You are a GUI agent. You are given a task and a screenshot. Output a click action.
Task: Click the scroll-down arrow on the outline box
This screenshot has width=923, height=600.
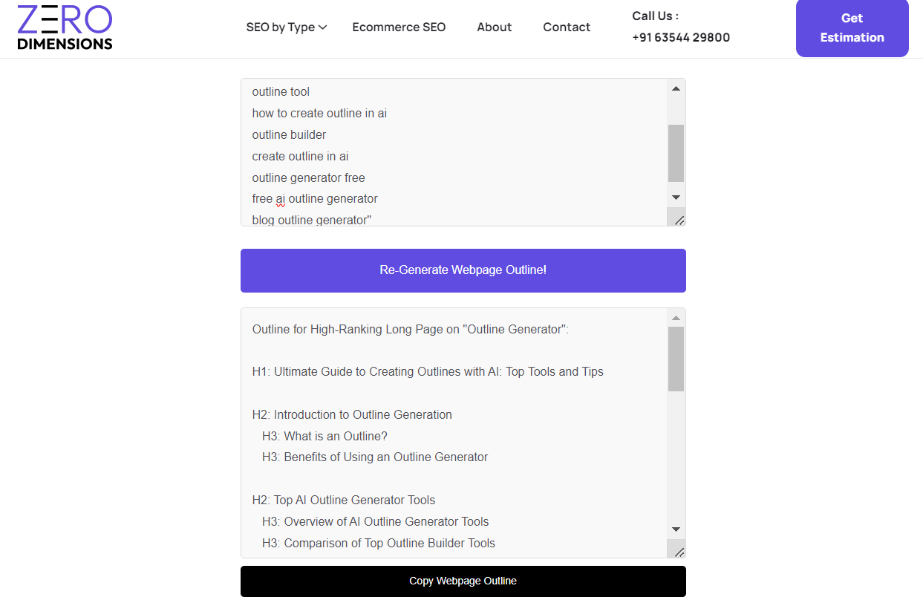[x=676, y=528]
